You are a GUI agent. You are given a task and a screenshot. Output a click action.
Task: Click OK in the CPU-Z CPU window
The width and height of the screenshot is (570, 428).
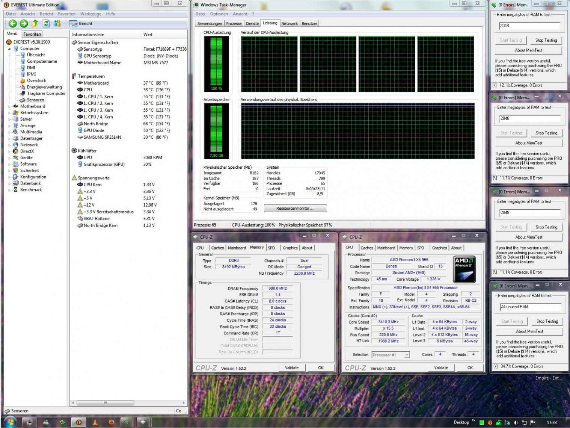[470, 368]
